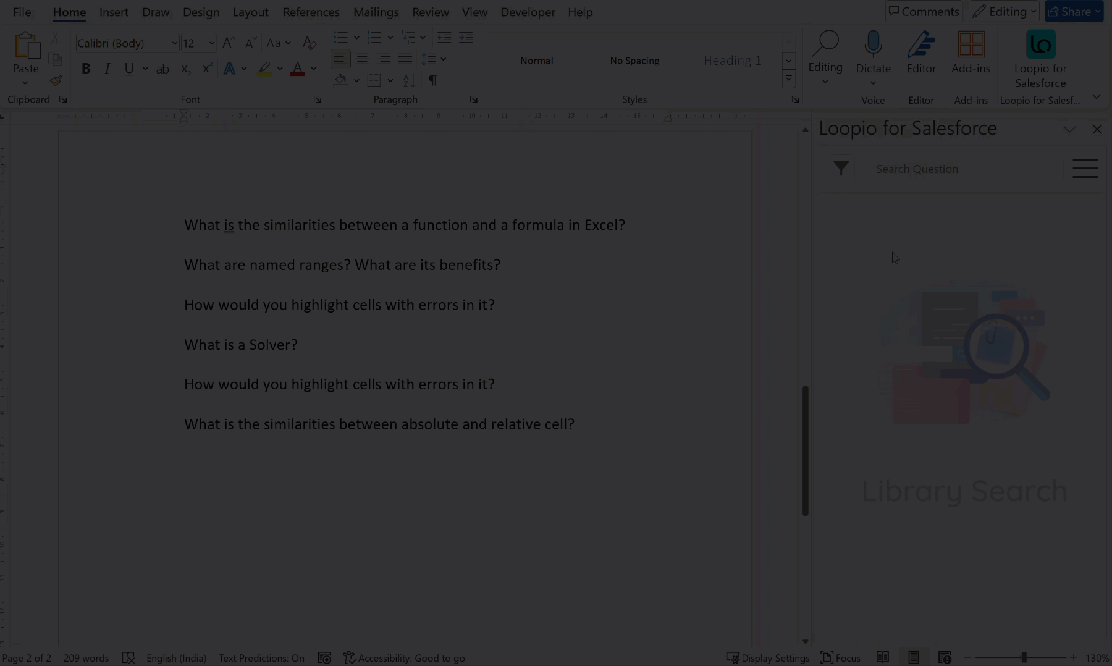Open the hamburger menu in Loopio pane

(1085, 169)
